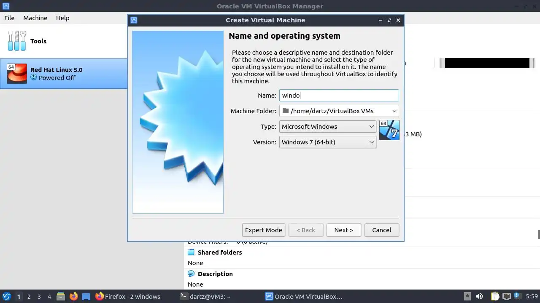Click the VirtualBox Manager title bar icon
540x303 pixels.
coord(6,6)
